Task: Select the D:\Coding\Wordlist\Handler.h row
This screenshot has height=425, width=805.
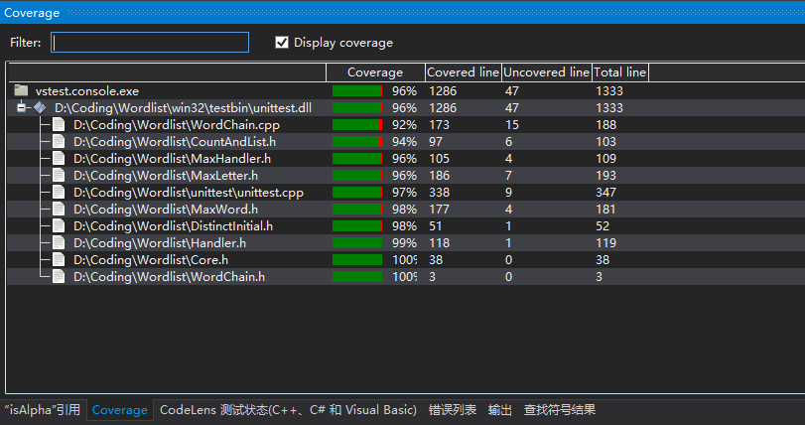Action: point(406,243)
